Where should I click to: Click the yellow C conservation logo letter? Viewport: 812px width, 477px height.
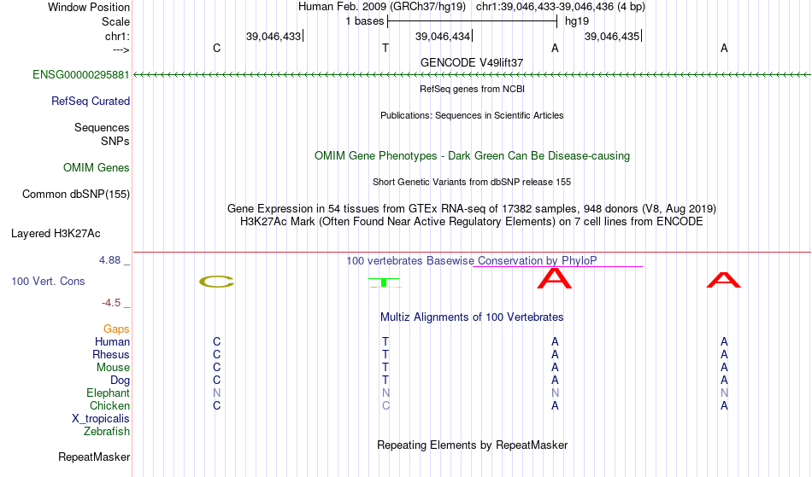[x=216, y=282]
